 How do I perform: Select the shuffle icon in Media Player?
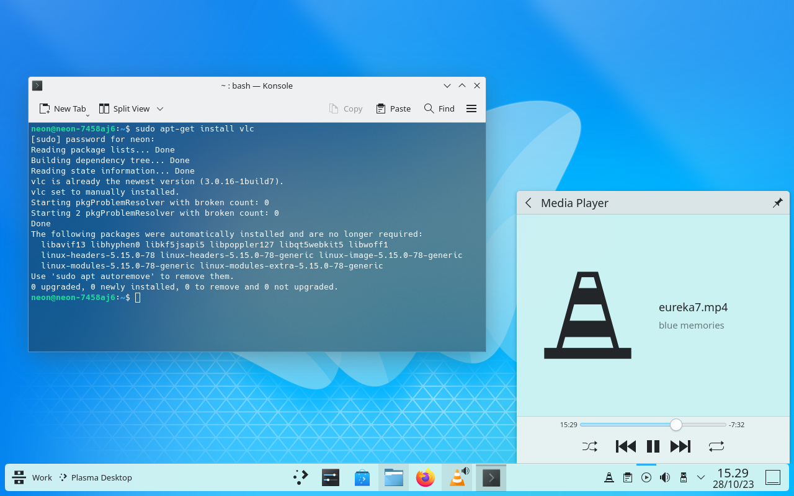[x=589, y=446]
